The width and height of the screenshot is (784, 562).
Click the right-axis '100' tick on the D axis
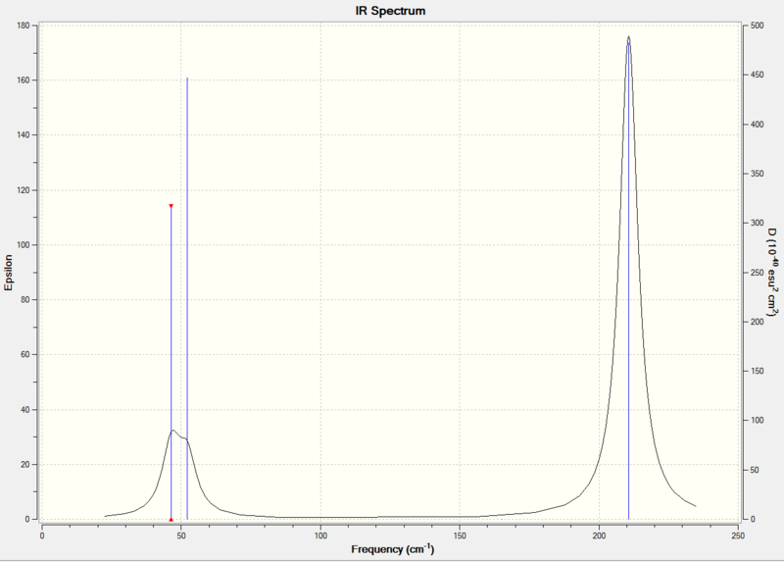point(757,421)
